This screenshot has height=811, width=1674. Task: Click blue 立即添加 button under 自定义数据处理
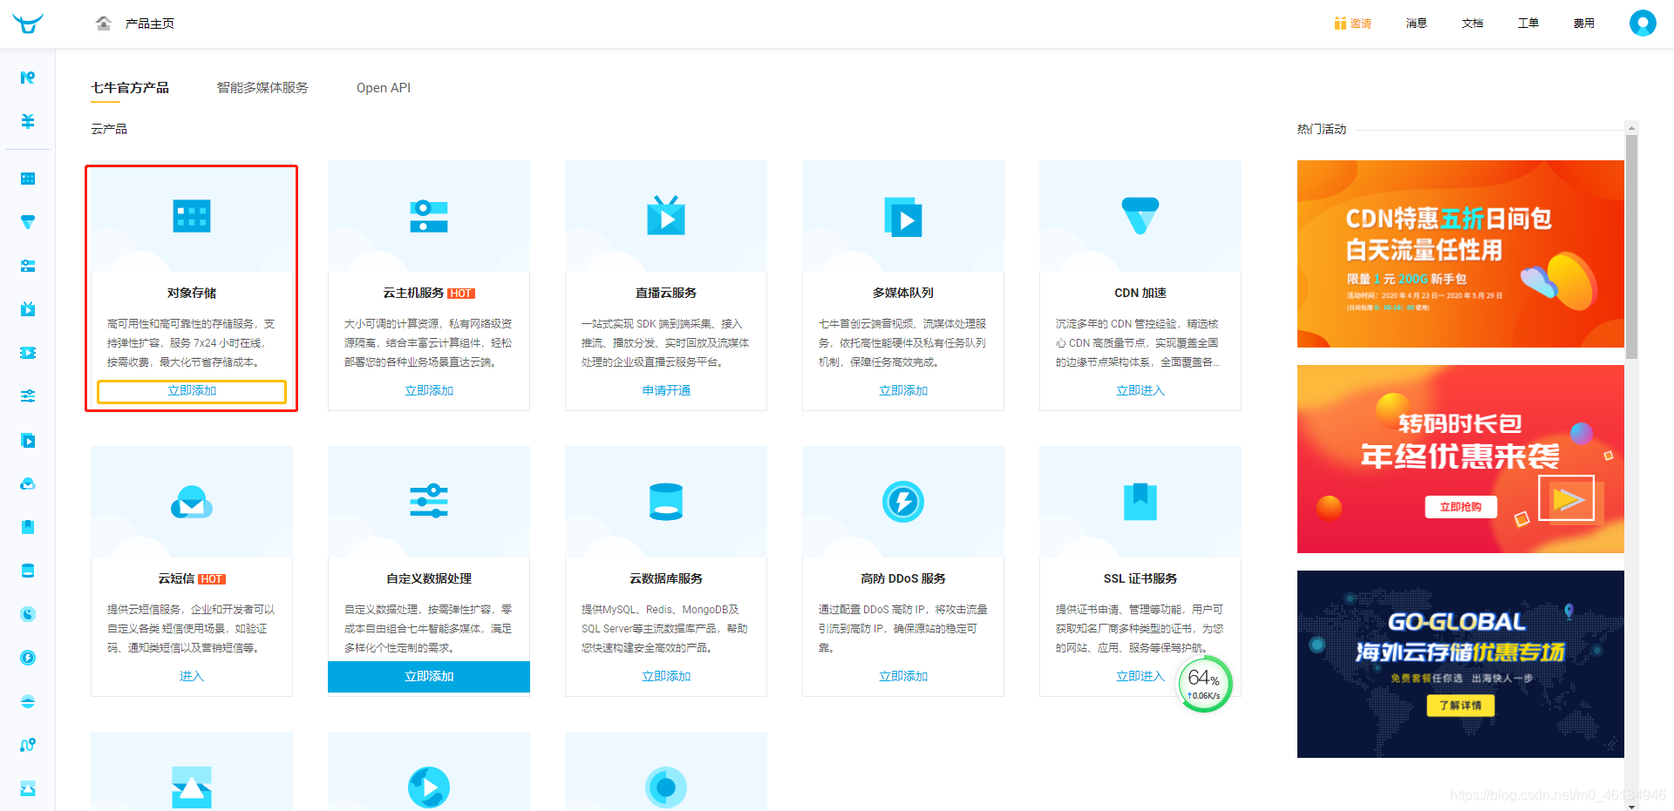[x=429, y=677]
